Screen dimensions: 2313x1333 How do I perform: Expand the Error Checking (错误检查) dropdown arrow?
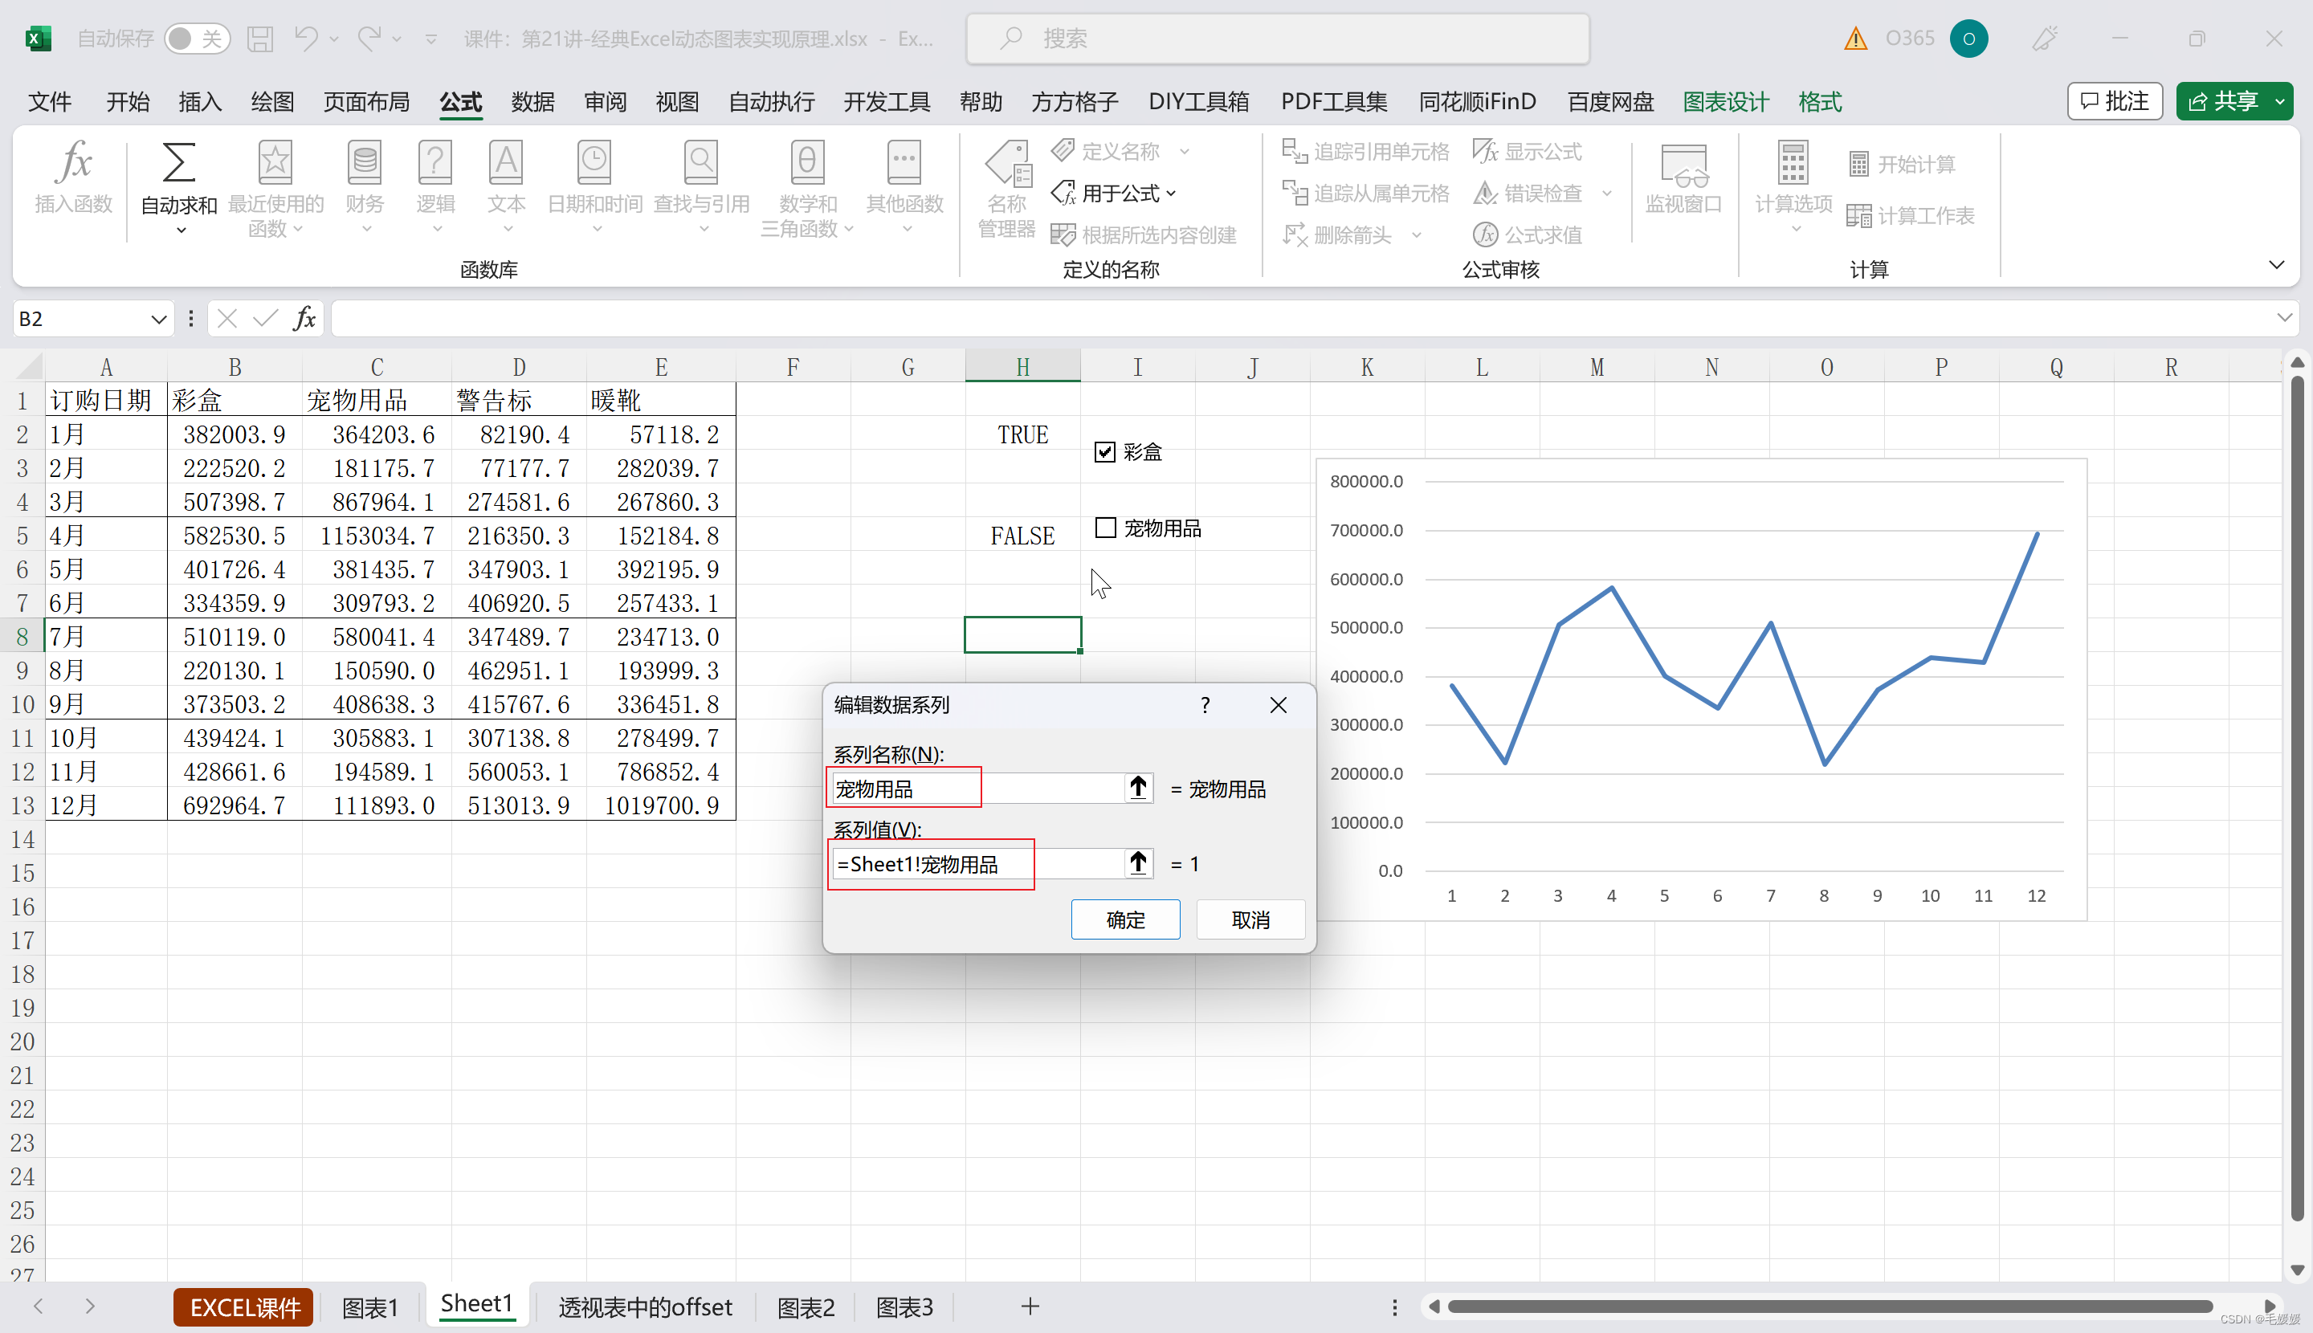[1606, 194]
